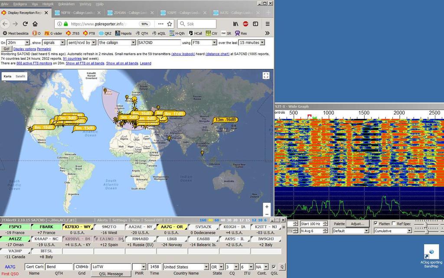
Task: Open the Legend link
Action: pos(146,63)
